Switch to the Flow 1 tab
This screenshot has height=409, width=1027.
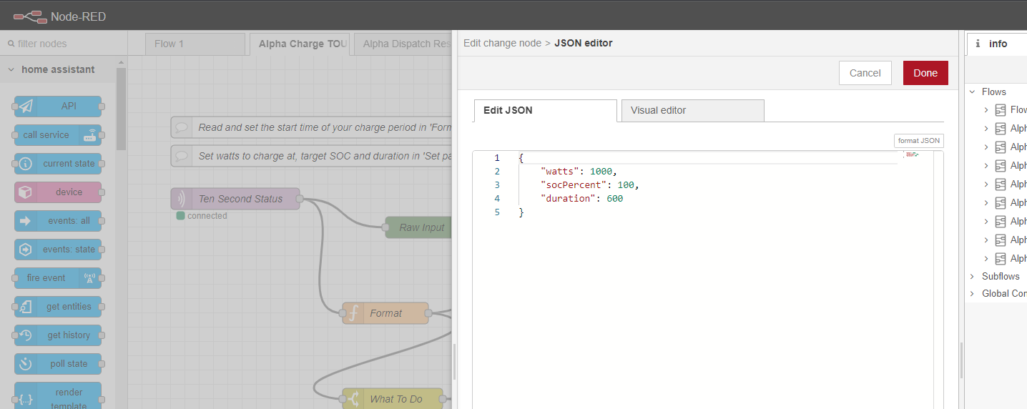(x=195, y=44)
